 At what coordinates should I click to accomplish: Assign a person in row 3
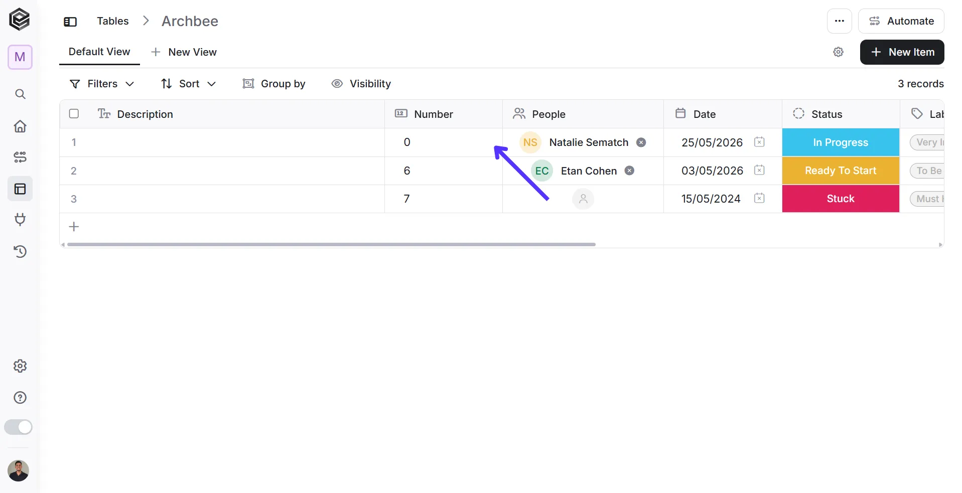[583, 199]
